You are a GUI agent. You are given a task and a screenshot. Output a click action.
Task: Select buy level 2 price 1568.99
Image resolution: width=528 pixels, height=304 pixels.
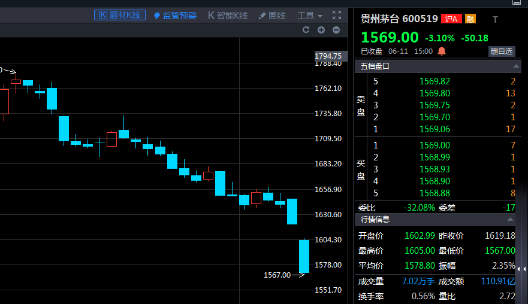pyautogui.click(x=435, y=157)
